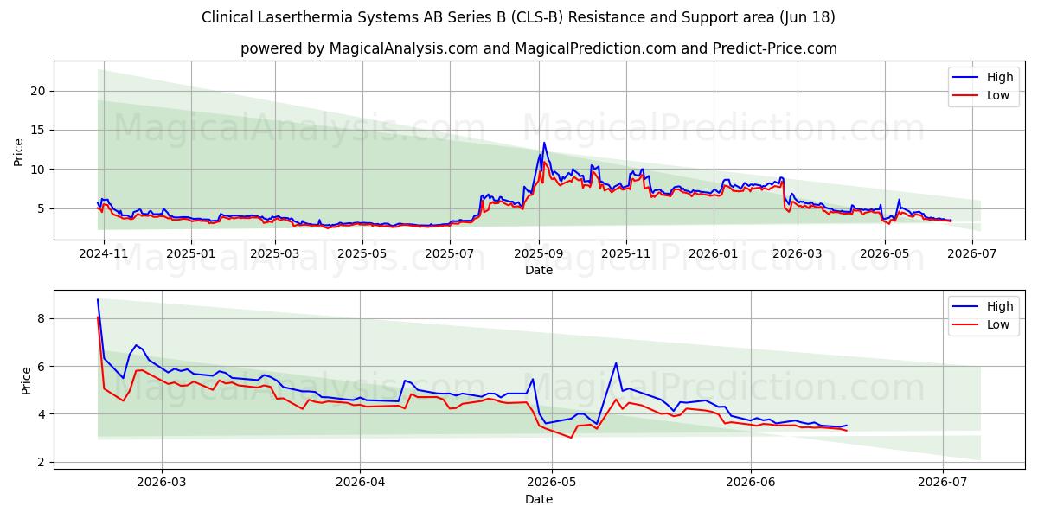The image size is (1038, 519).
Task: Click the '2026-01' x-axis label
Action: pyautogui.click(x=713, y=254)
